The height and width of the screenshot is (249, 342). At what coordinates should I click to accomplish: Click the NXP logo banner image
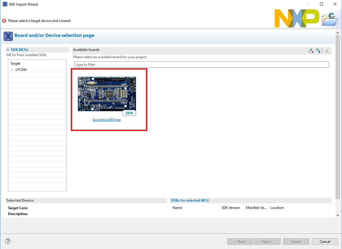click(x=296, y=18)
